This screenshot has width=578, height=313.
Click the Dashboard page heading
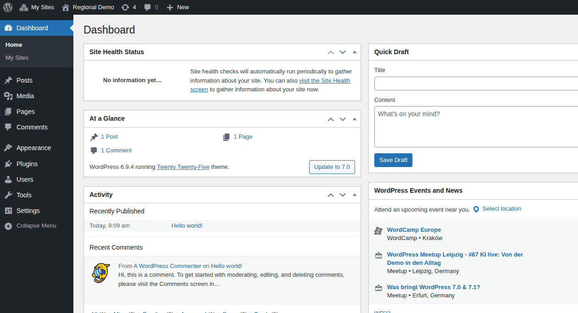(x=109, y=30)
